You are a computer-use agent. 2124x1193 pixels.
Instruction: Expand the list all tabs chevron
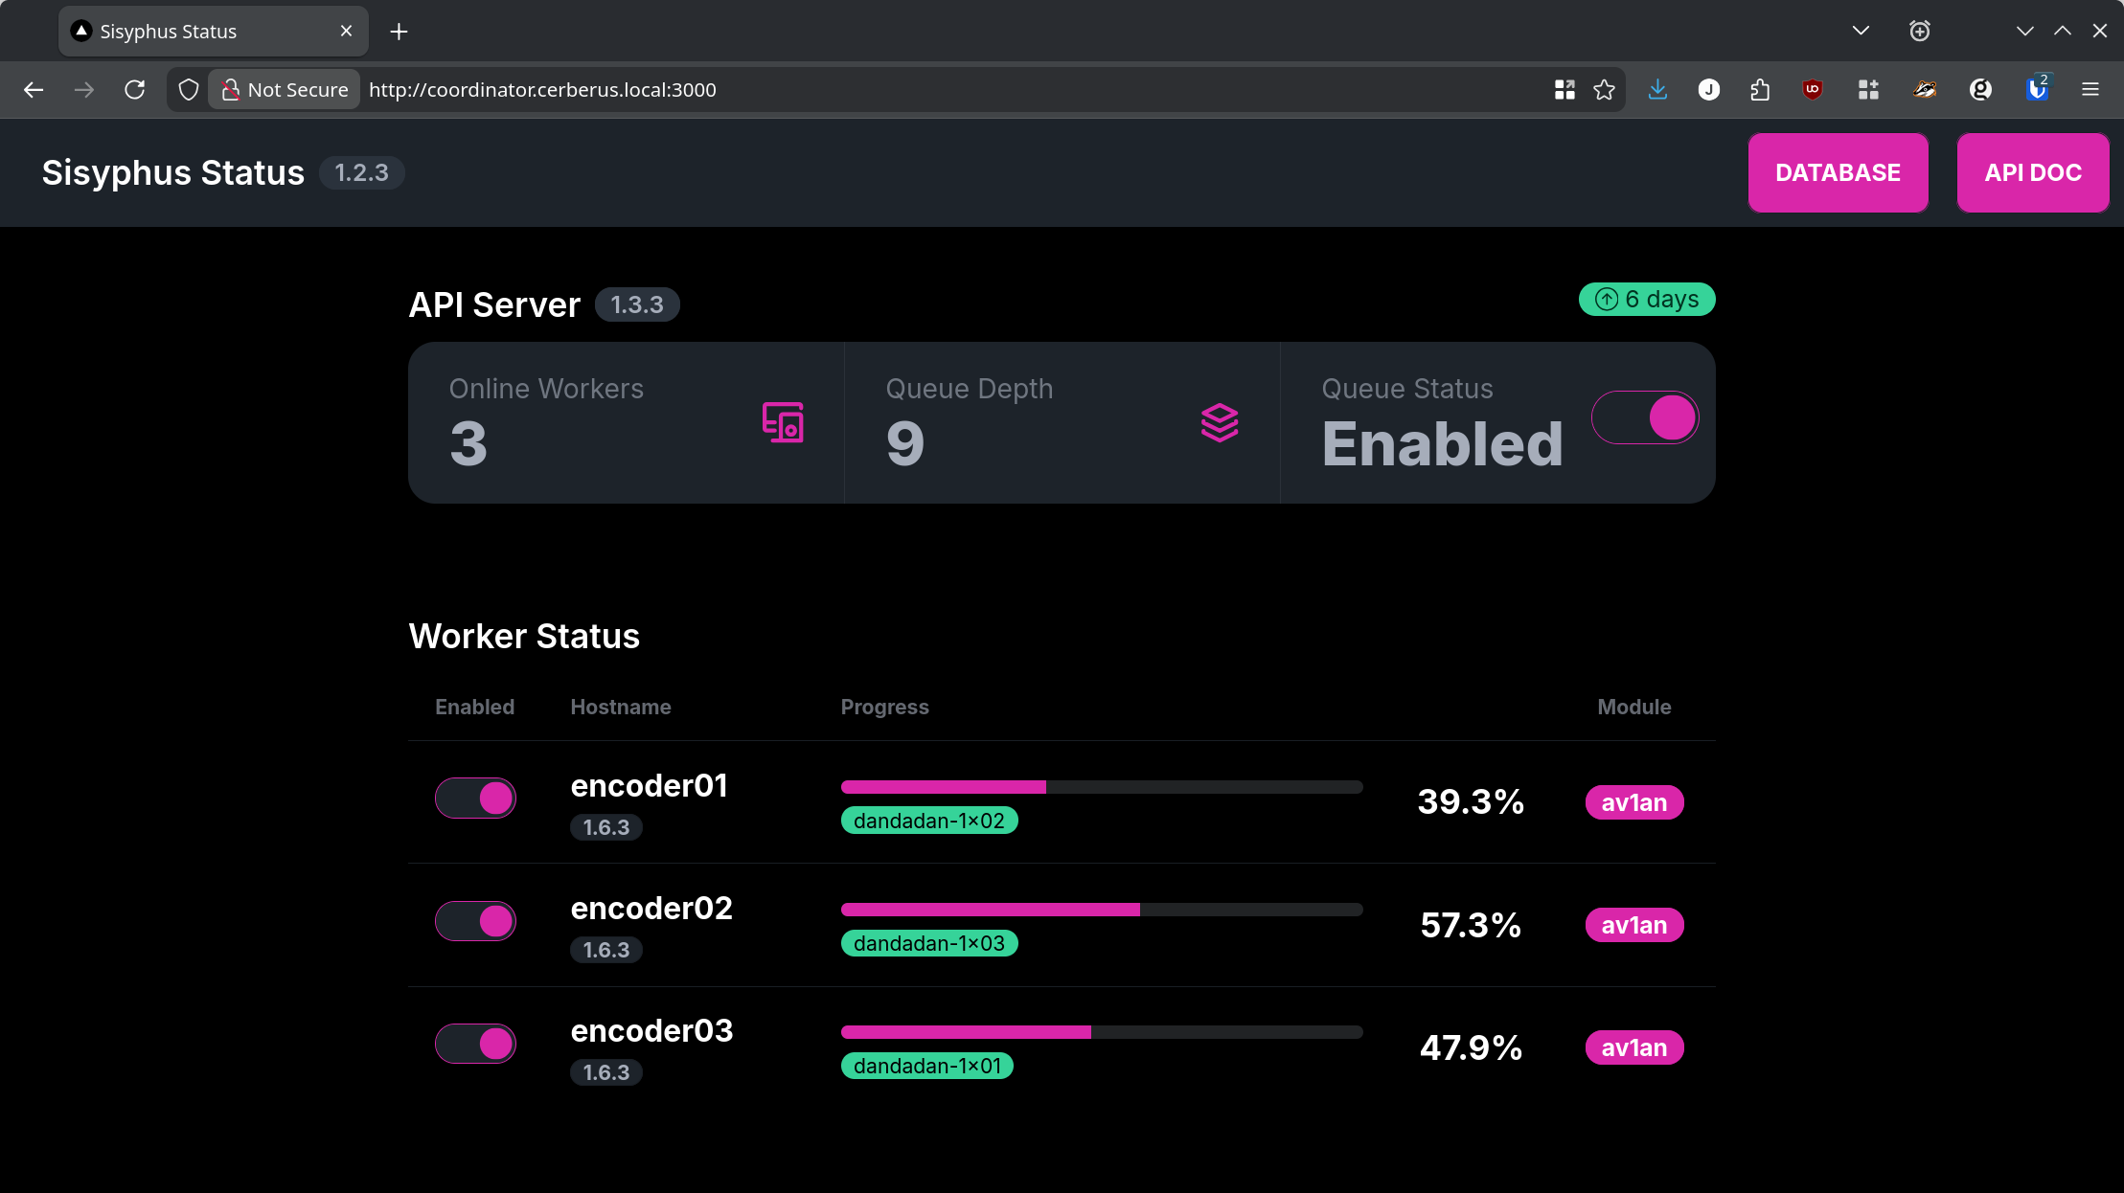(1861, 31)
